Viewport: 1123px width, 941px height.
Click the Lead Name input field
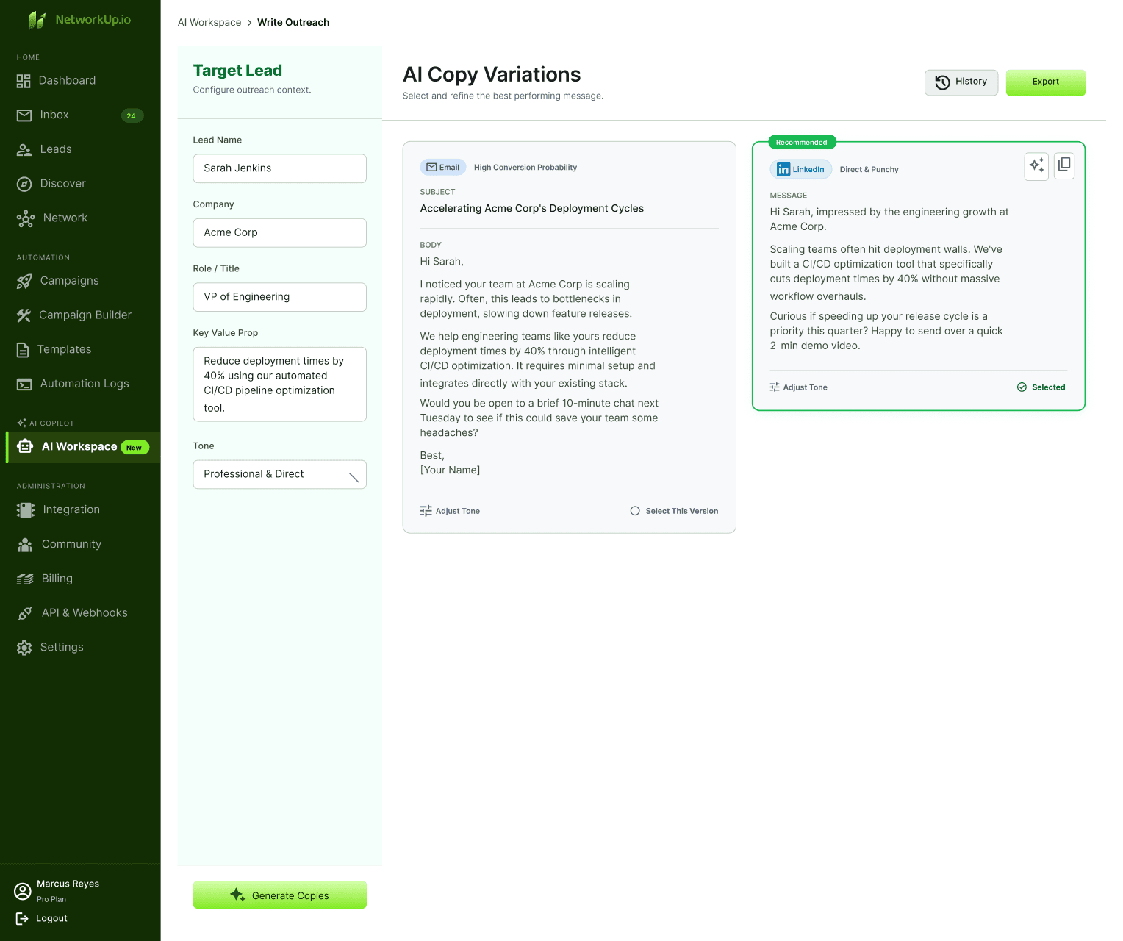coord(280,168)
